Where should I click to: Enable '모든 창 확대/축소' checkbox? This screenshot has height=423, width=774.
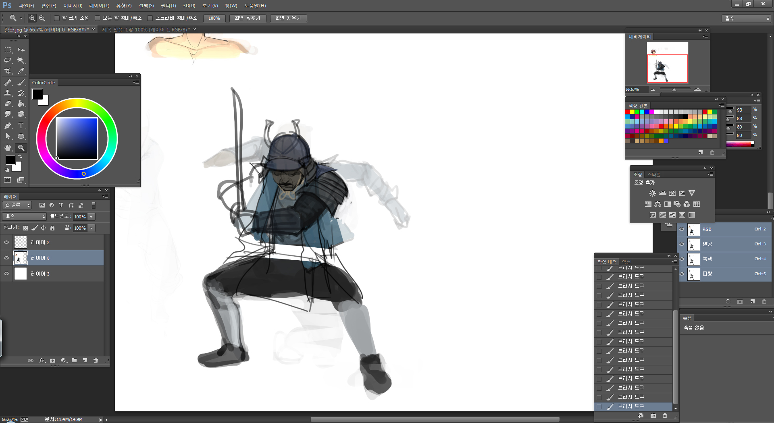pyautogui.click(x=98, y=18)
